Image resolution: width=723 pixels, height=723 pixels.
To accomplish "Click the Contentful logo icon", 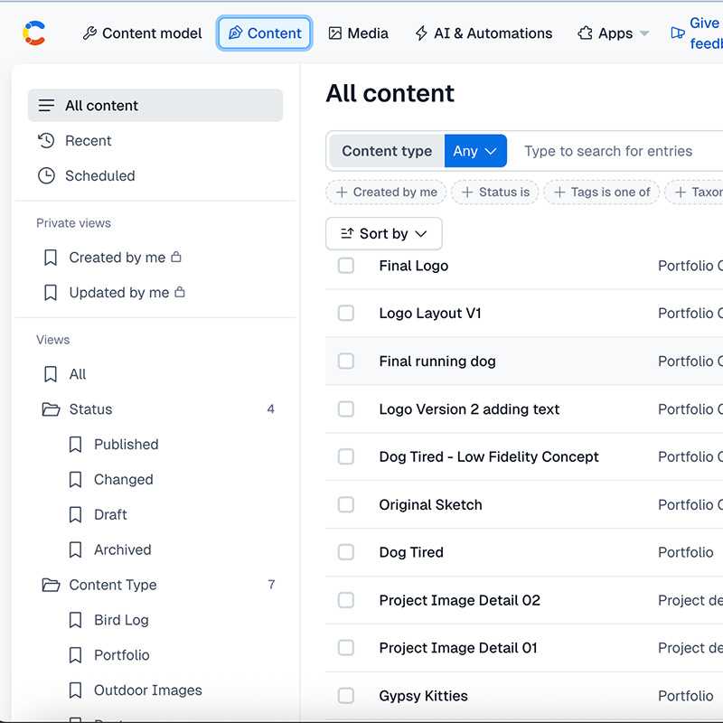I will [x=33, y=33].
